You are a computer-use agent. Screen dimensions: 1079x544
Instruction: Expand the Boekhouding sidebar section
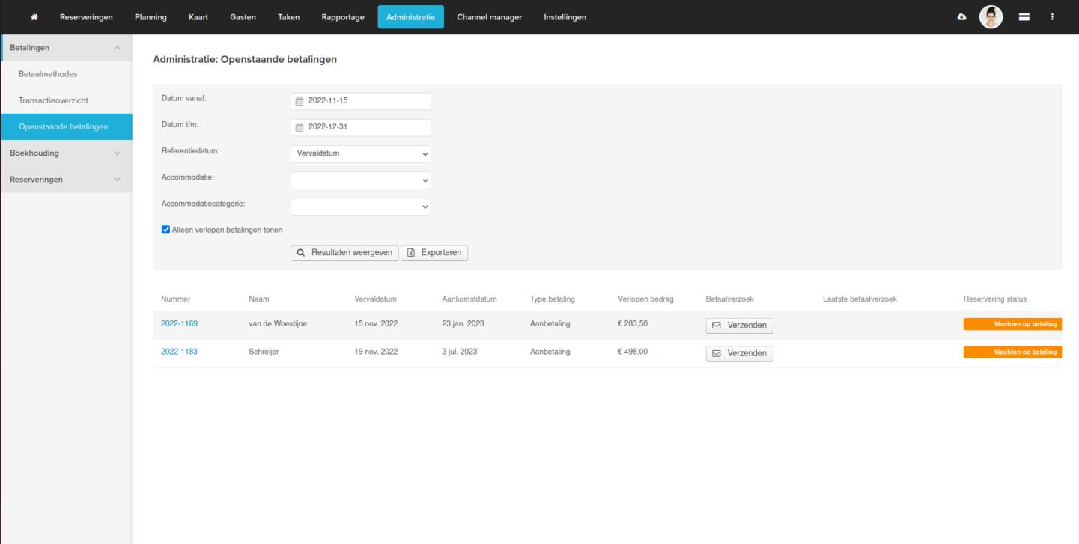66,153
